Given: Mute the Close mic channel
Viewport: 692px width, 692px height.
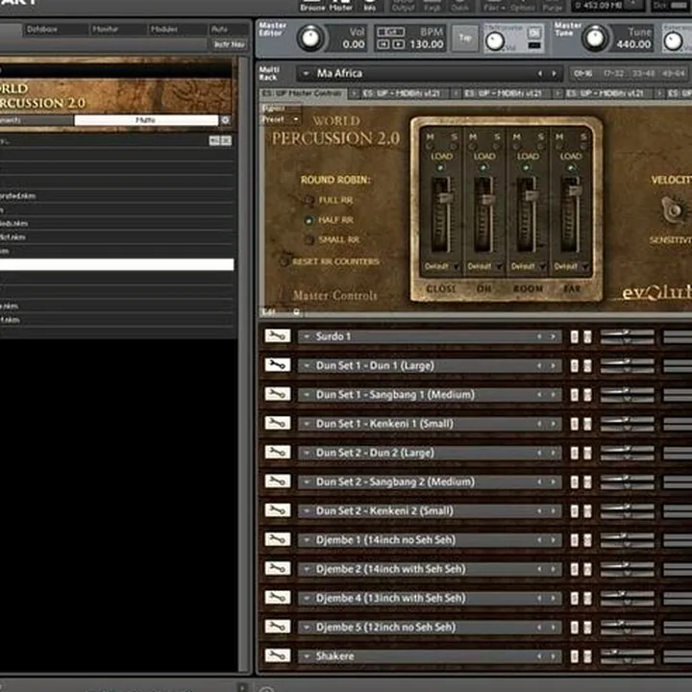Looking at the screenshot, I should pos(430,146).
